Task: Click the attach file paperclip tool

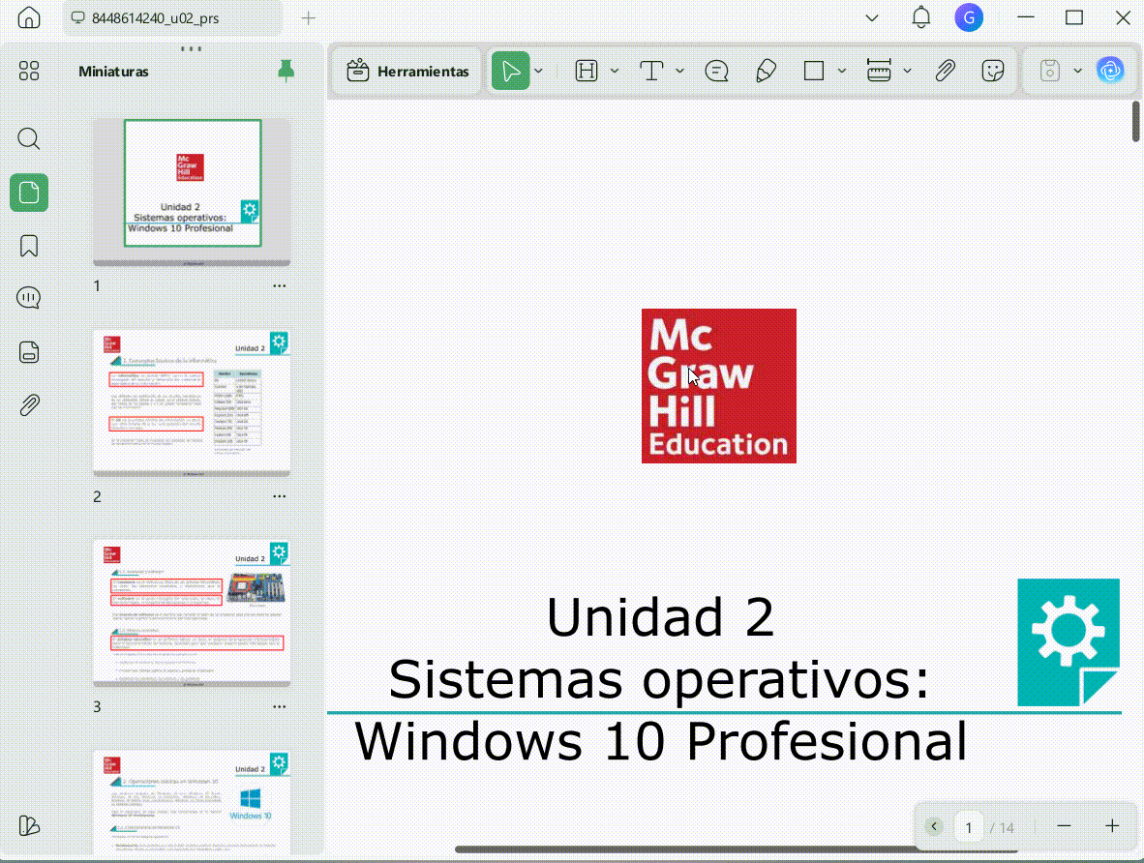Action: coord(945,71)
